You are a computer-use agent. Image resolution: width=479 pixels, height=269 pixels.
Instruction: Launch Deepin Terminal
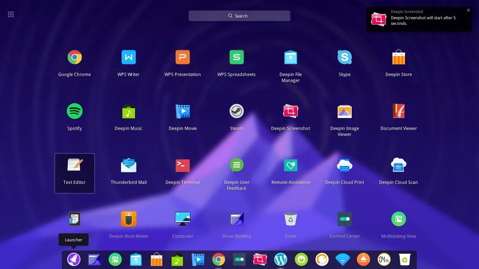pos(182,165)
